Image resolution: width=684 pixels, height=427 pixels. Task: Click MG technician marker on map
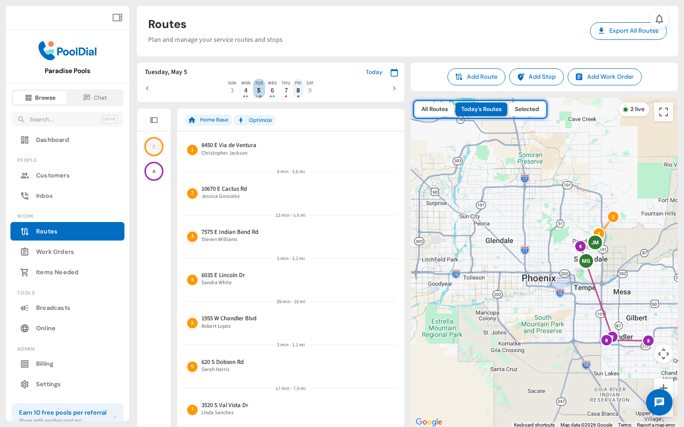(x=586, y=261)
